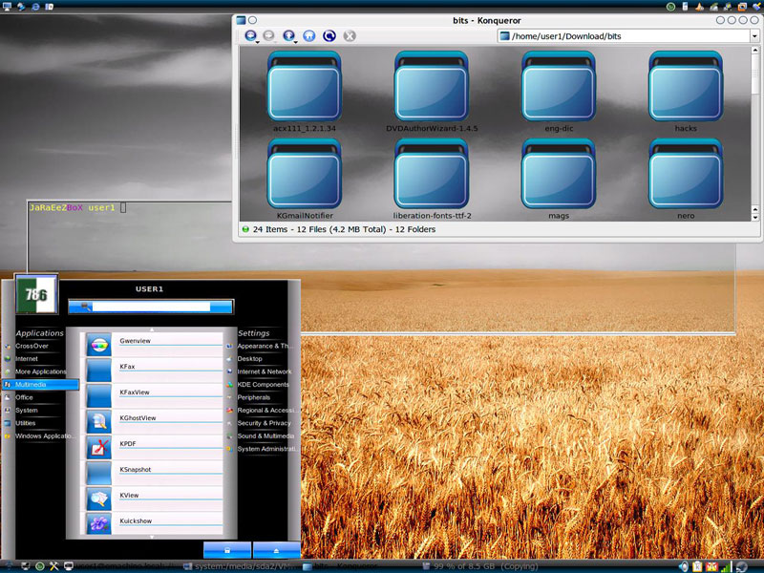
Task: Launch KView application
Action: pyautogui.click(x=155, y=499)
